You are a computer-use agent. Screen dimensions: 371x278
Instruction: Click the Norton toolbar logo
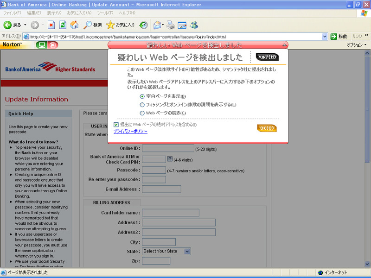coord(12,44)
